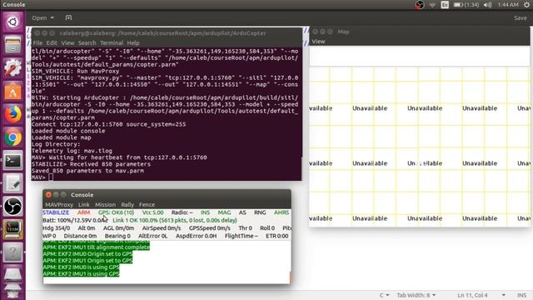The image size is (533, 300).
Task: Open the MAVProxy menu in Console
Action: click(59, 204)
